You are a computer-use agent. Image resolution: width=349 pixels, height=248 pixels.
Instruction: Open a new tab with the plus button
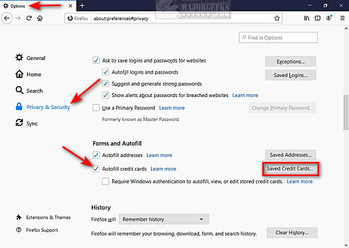pos(82,5)
